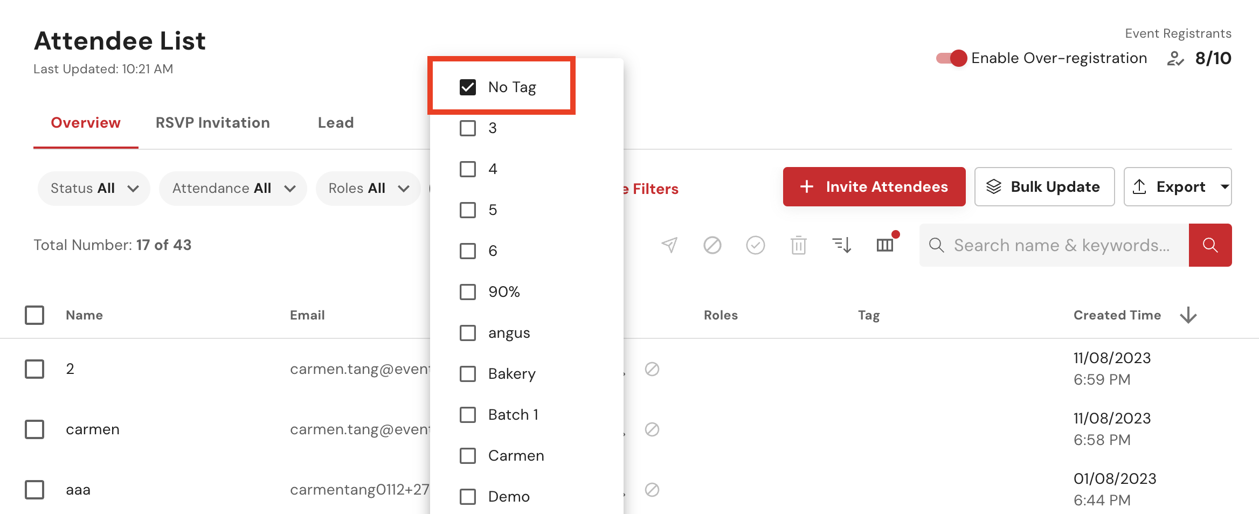Image resolution: width=1259 pixels, height=514 pixels.
Task: Click the block attendee circle-slash toolbar icon
Action: click(x=712, y=245)
